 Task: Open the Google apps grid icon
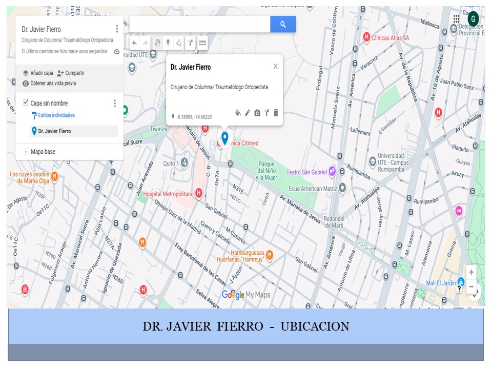coord(456,18)
